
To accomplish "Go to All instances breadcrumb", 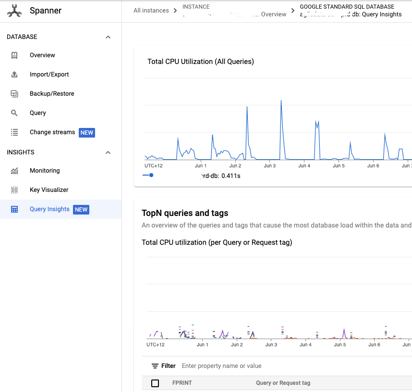I will click(x=151, y=11).
